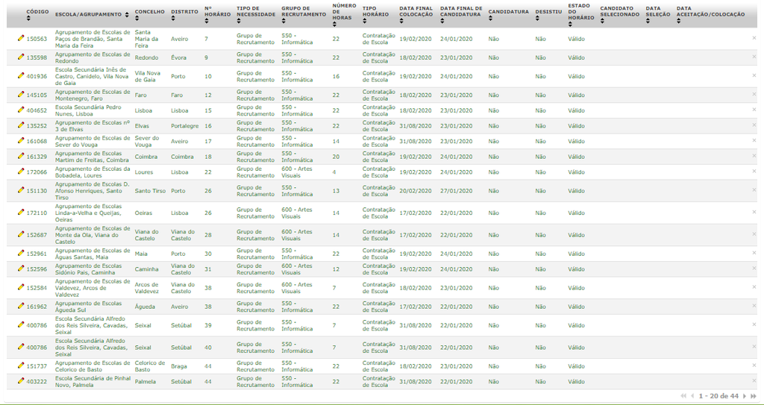
Task: Click the page range text 1 - 20 de 44
Action: coord(718,396)
